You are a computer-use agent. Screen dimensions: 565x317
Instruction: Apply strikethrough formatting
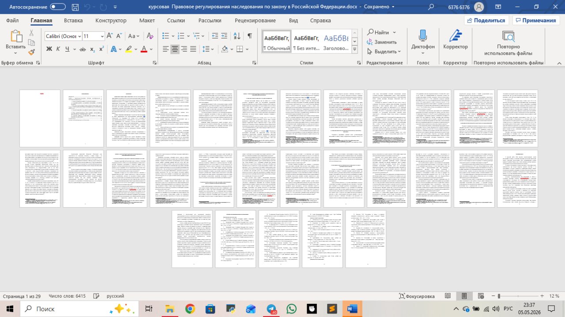coord(82,49)
